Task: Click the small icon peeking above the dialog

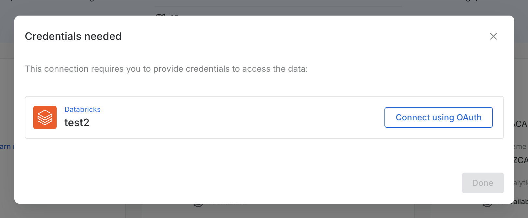Action: click(160, 14)
